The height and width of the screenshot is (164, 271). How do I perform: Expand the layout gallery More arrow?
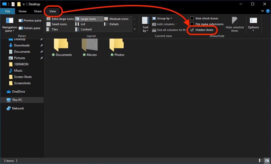134,29
